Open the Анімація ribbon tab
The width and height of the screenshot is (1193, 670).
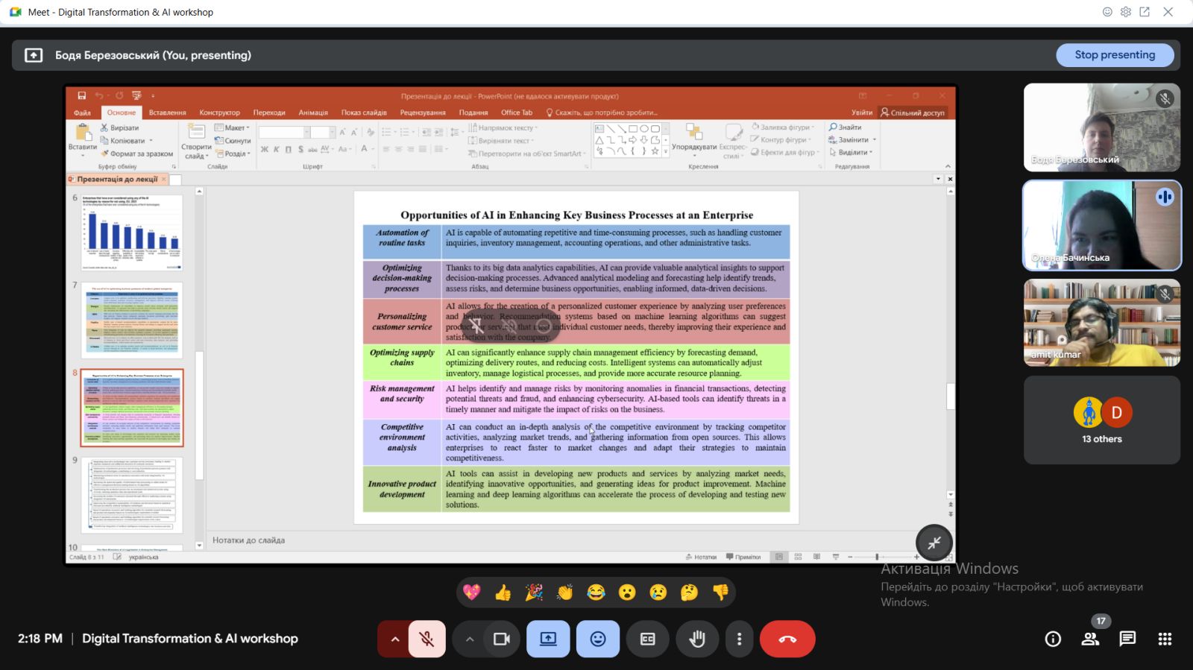(313, 113)
